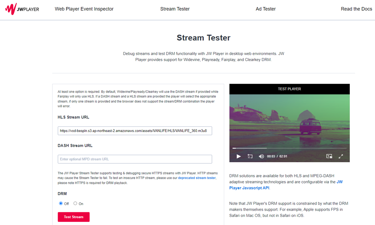The height and width of the screenshot is (225, 375).
Task: Click the Stream Tester page heading
Action: pos(203,38)
